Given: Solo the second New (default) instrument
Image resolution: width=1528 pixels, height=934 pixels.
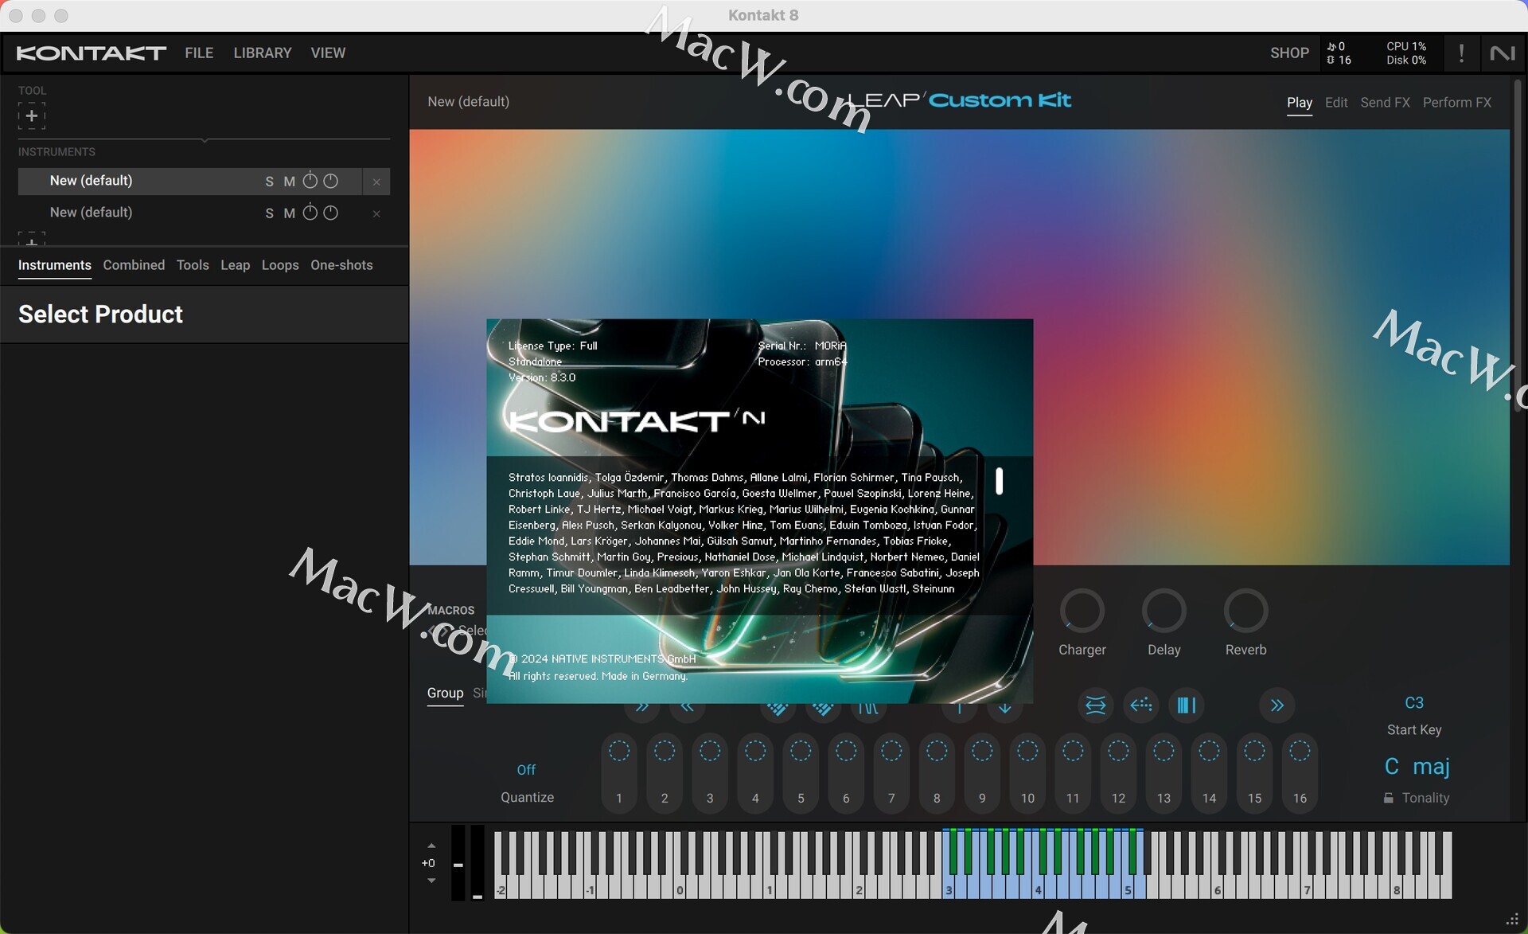Looking at the screenshot, I should tap(269, 213).
